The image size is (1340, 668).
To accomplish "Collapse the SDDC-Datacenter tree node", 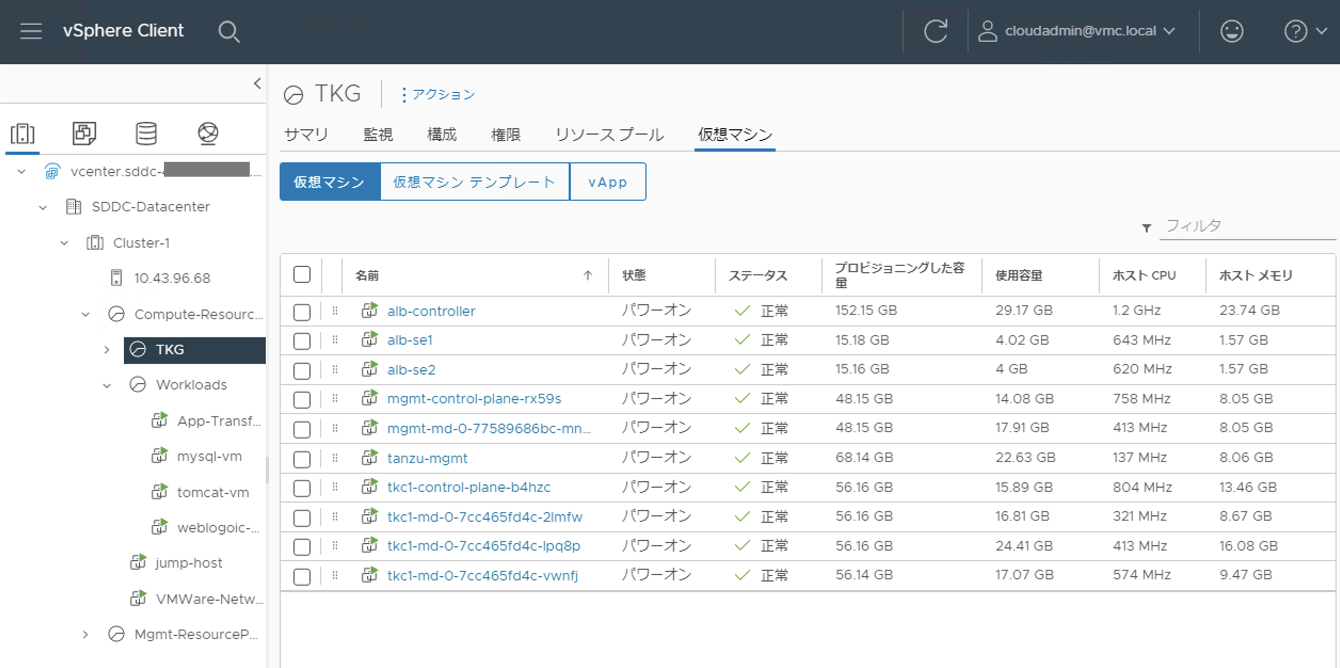I will (43, 207).
